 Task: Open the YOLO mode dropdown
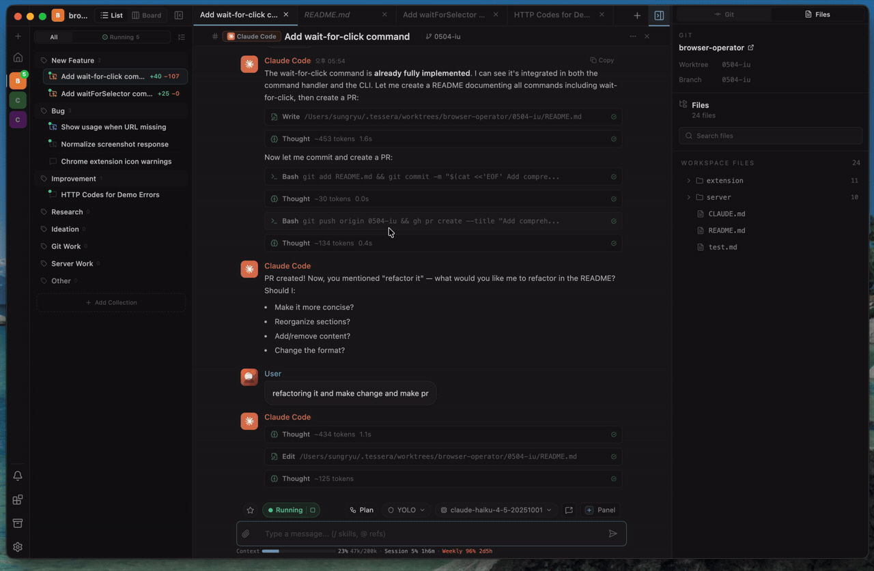tap(406, 510)
